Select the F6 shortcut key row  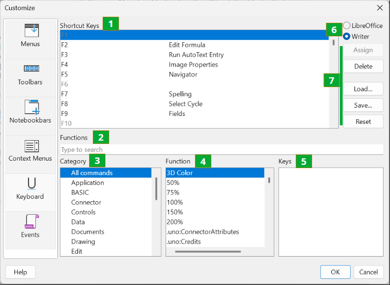[x=194, y=84]
